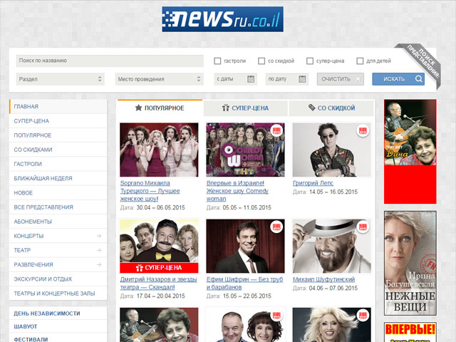
Task: Click the Ефим Шифрин photo thumbnail
Action: point(245,246)
